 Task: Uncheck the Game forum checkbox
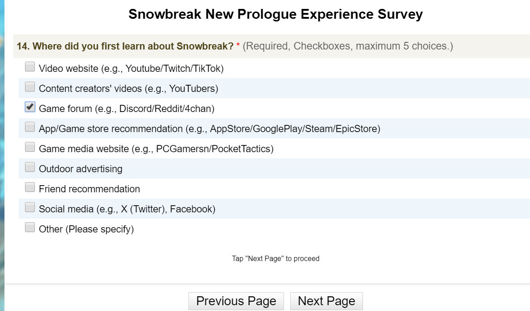pos(30,107)
